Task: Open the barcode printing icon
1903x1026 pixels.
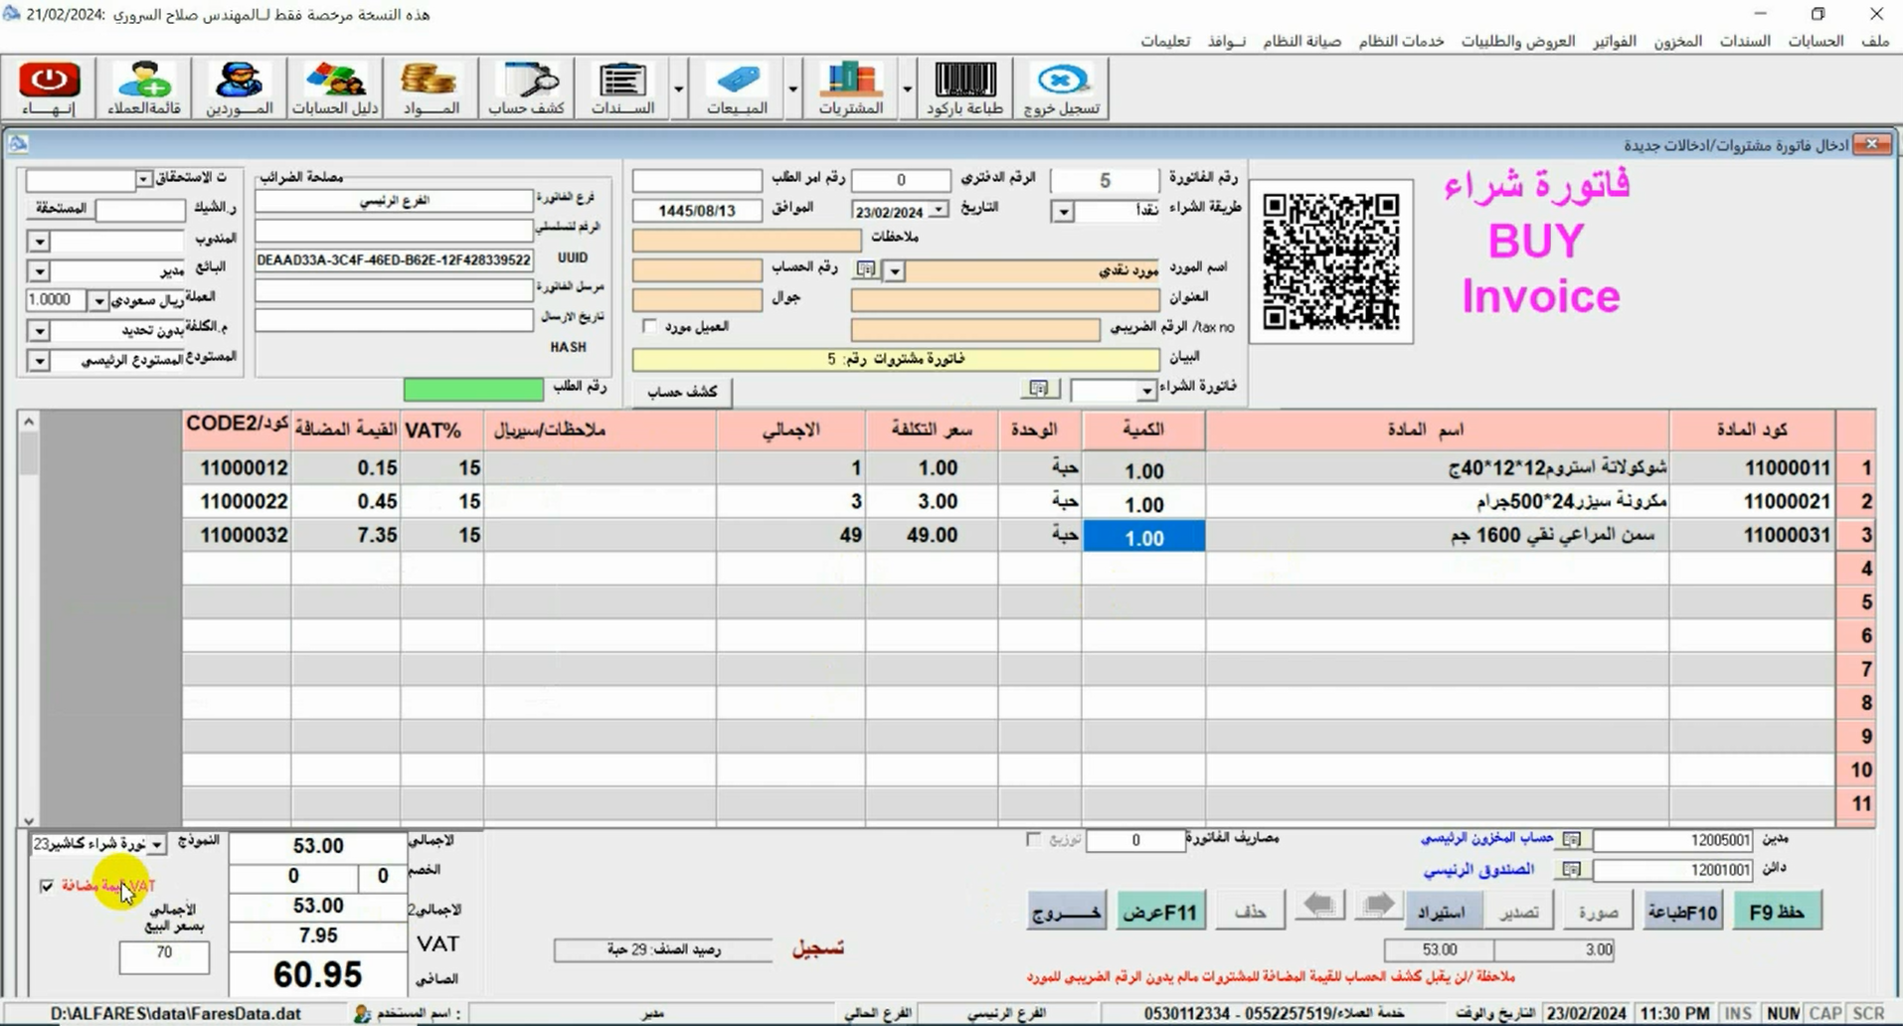Action: (964, 87)
